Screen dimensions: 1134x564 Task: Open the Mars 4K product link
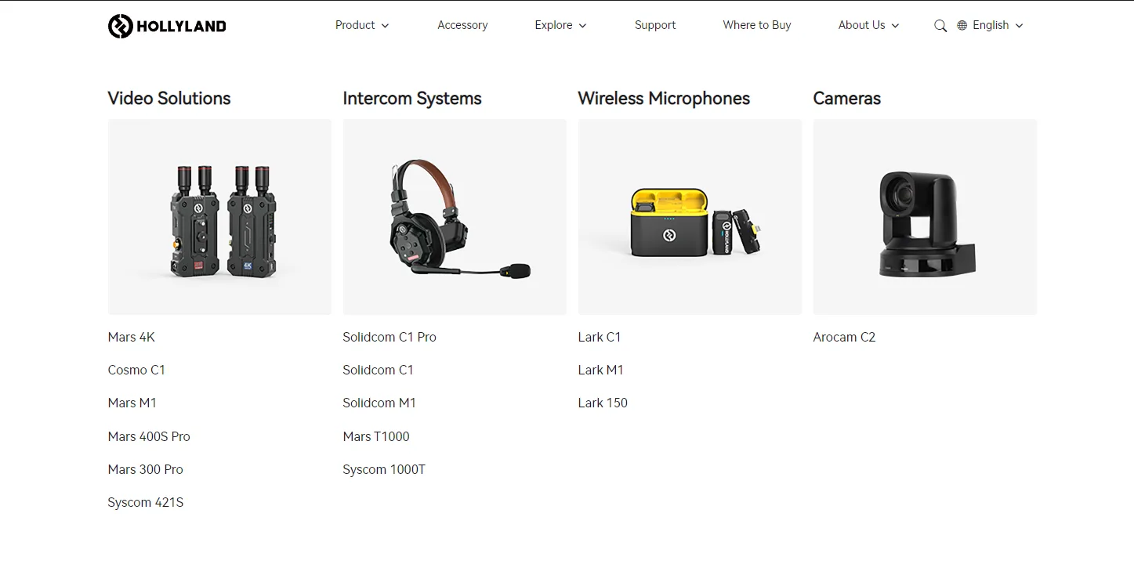pos(132,337)
